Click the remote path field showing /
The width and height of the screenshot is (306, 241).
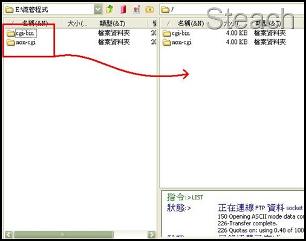[232, 10]
